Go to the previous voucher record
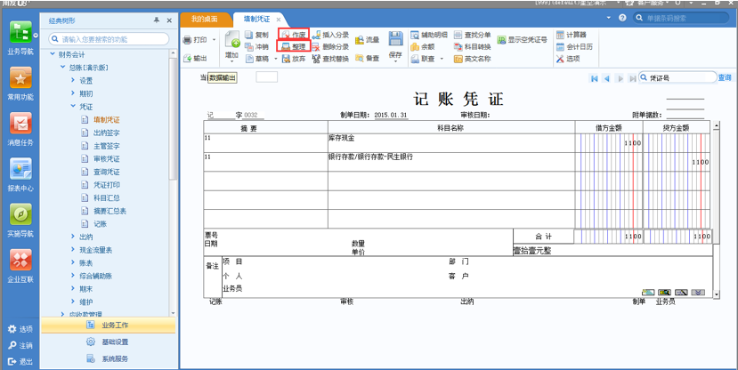 [606, 78]
